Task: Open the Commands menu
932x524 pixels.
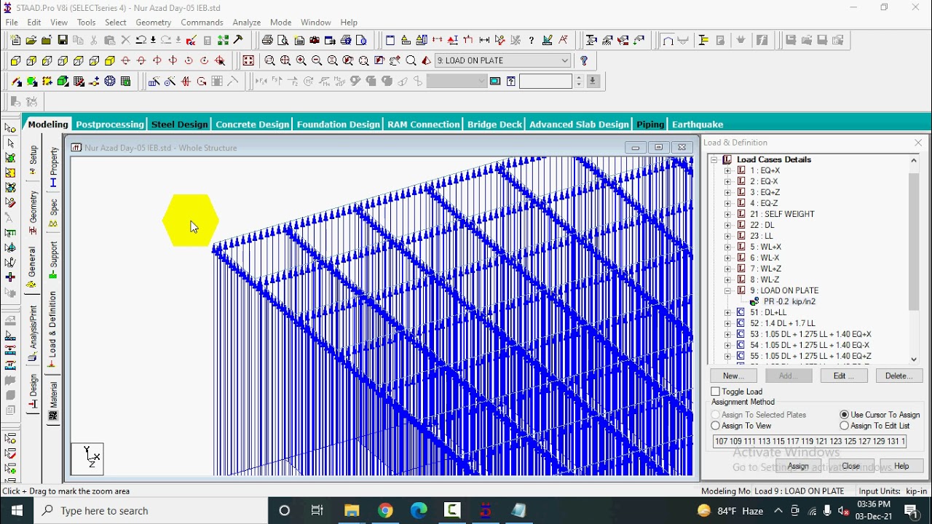Action: 202,23
